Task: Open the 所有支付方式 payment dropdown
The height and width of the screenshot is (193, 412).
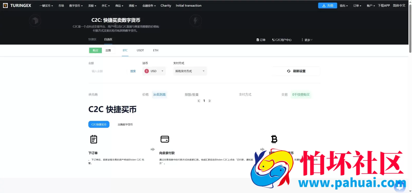Action: (190, 71)
